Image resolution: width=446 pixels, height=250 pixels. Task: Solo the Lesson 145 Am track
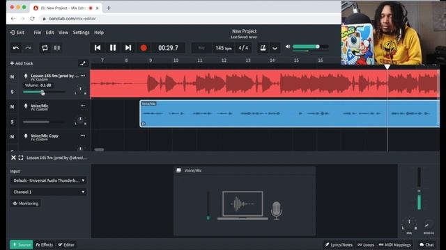point(13,92)
